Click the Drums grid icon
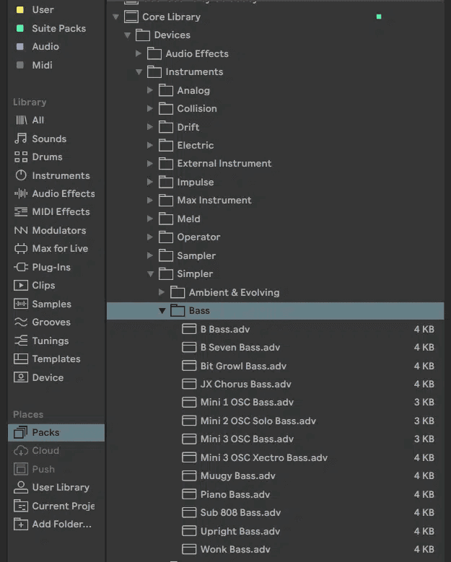The image size is (451, 562). pyautogui.click(x=21, y=157)
